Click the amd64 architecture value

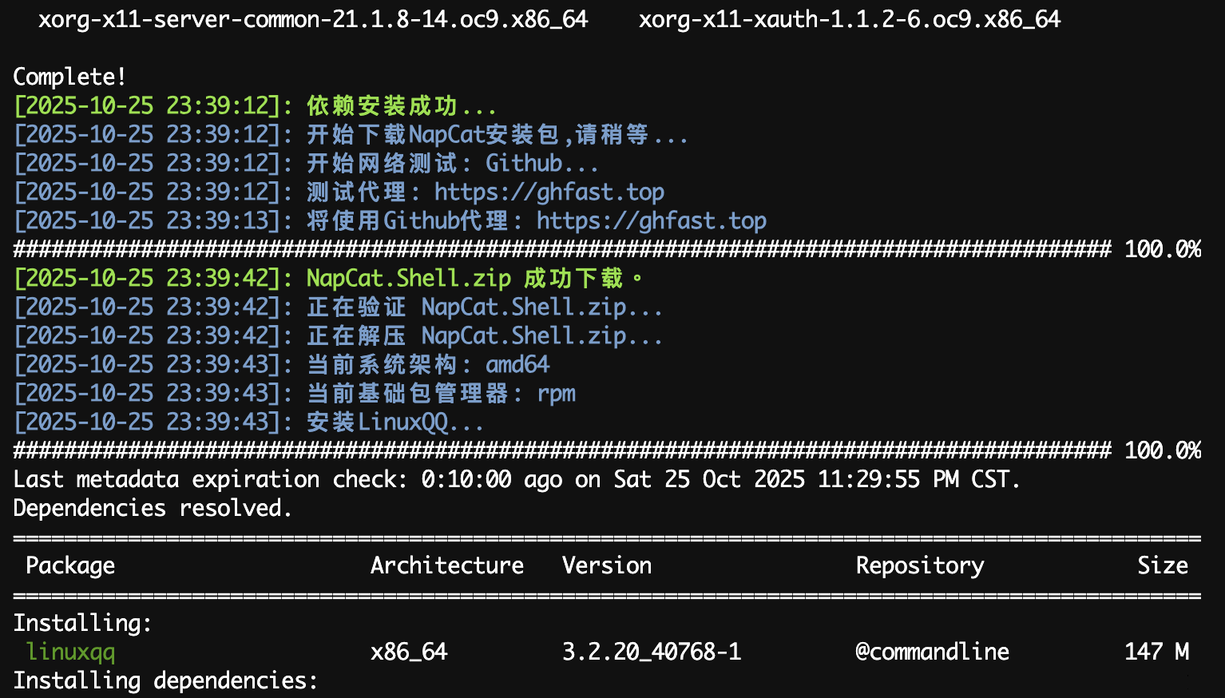click(517, 365)
